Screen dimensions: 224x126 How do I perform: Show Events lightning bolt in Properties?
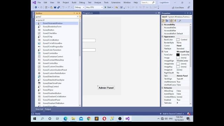point(175,21)
